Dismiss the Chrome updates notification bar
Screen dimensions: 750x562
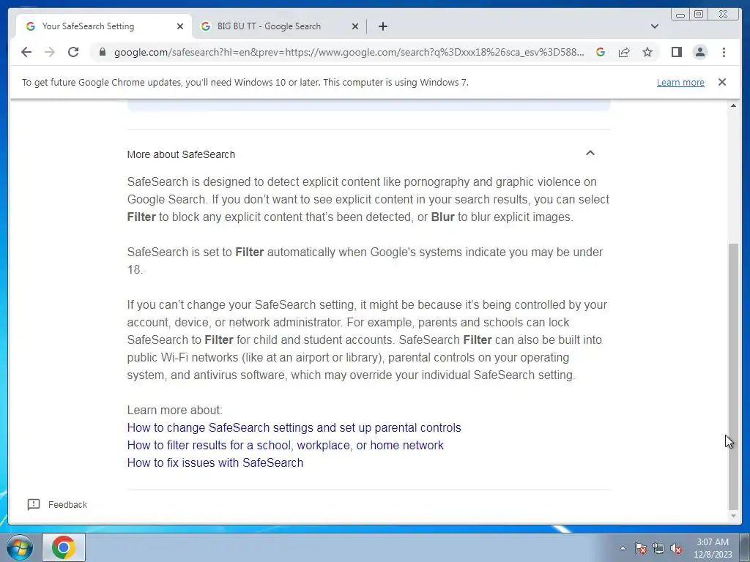click(x=722, y=82)
